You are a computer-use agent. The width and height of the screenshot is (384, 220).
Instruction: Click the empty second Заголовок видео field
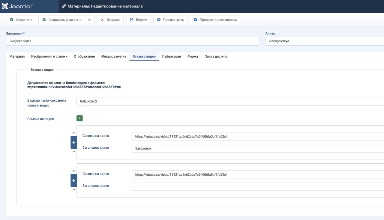257,186
